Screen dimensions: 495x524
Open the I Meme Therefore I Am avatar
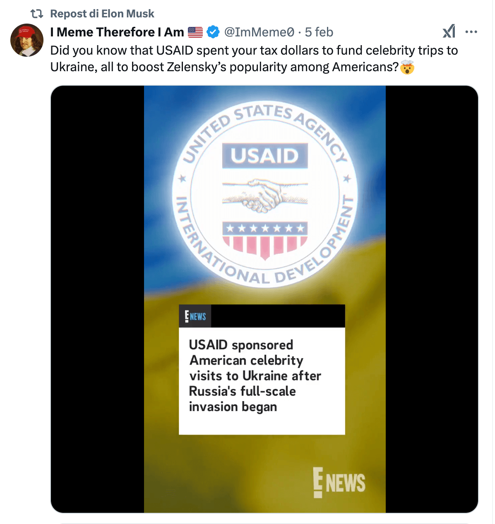tap(27, 40)
